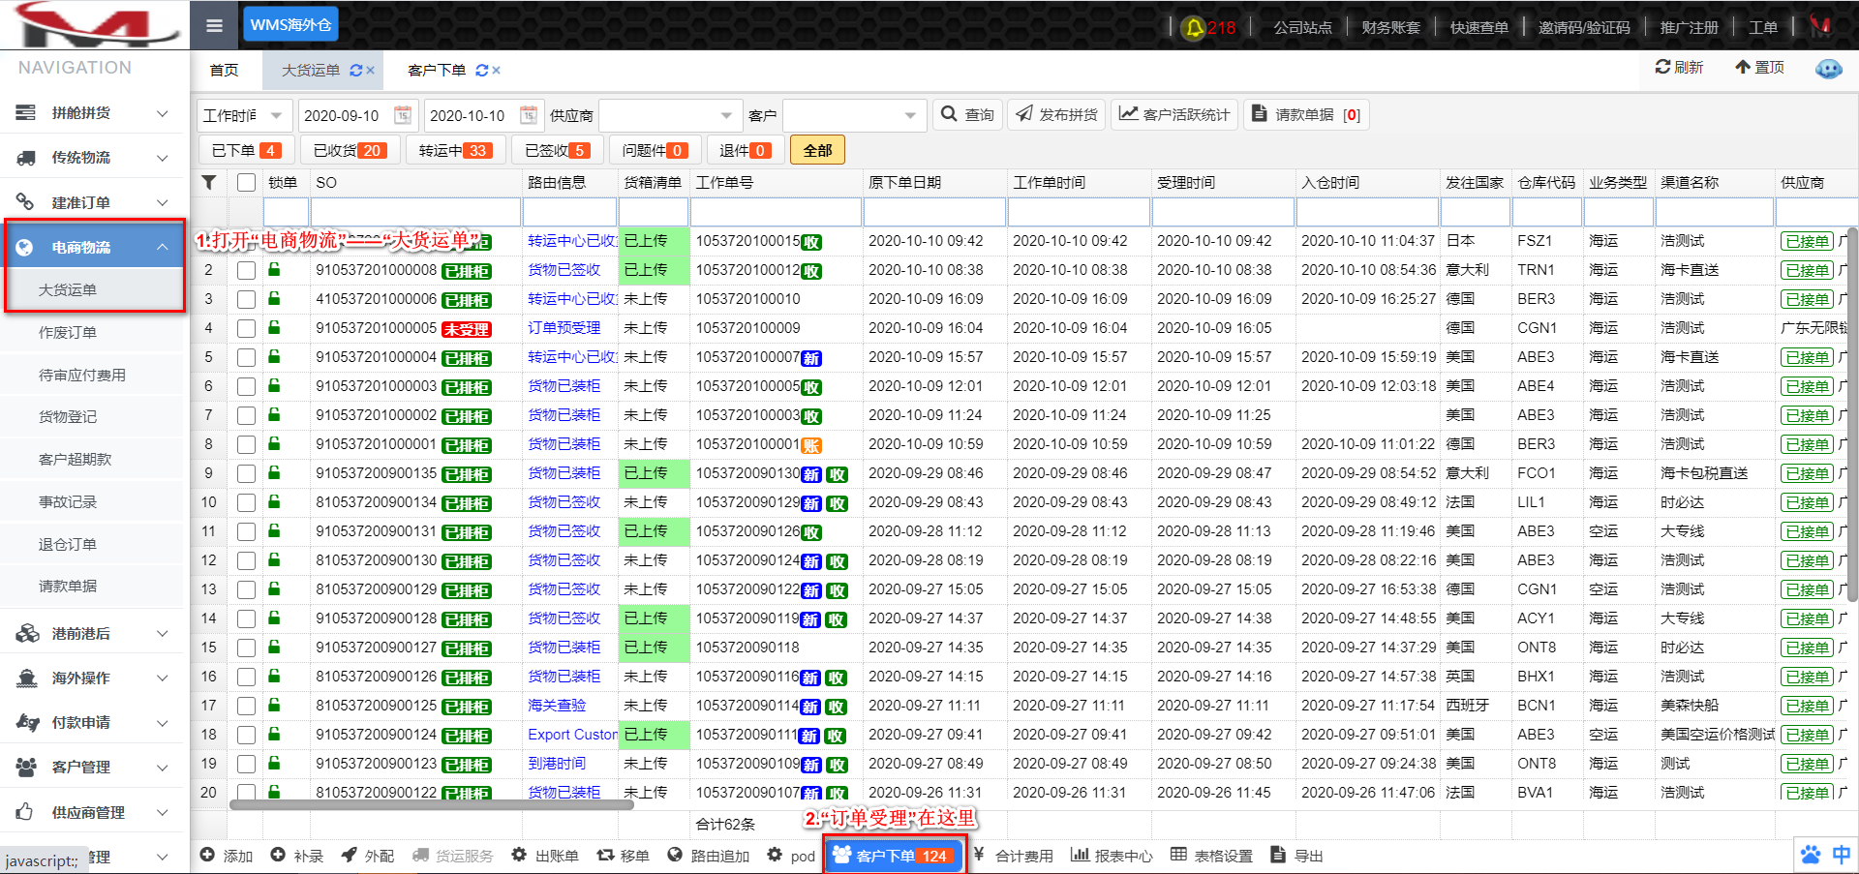Check the checkbox in row 5
Screen dimensions: 1859x874
pos(247,357)
